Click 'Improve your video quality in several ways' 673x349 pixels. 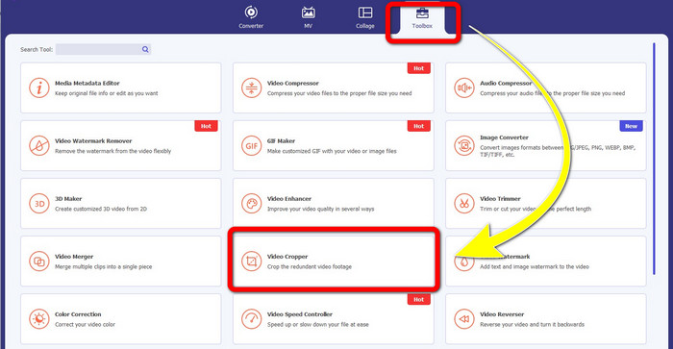pos(320,209)
